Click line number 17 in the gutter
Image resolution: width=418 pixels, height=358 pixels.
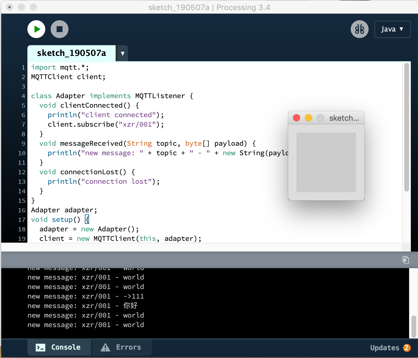[22, 220]
